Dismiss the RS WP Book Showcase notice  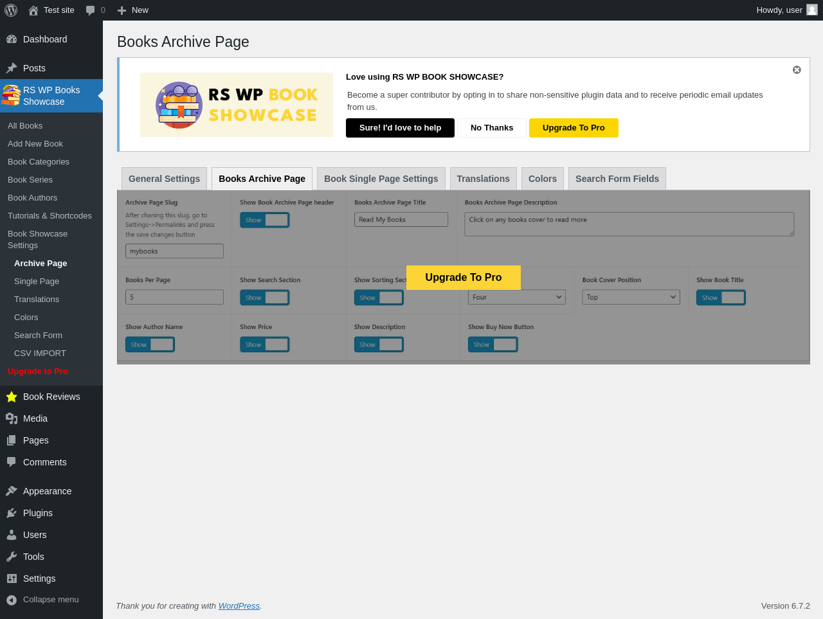[x=797, y=70]
